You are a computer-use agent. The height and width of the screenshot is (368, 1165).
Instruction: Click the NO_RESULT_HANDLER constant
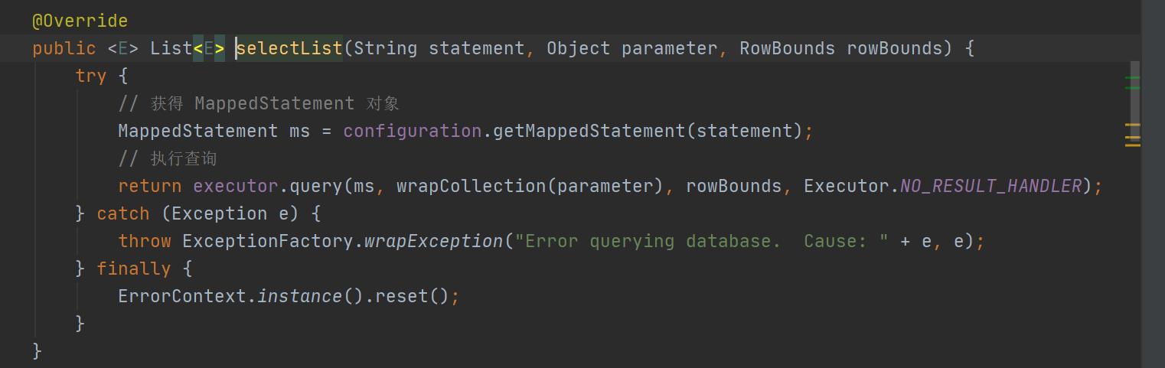990,186
